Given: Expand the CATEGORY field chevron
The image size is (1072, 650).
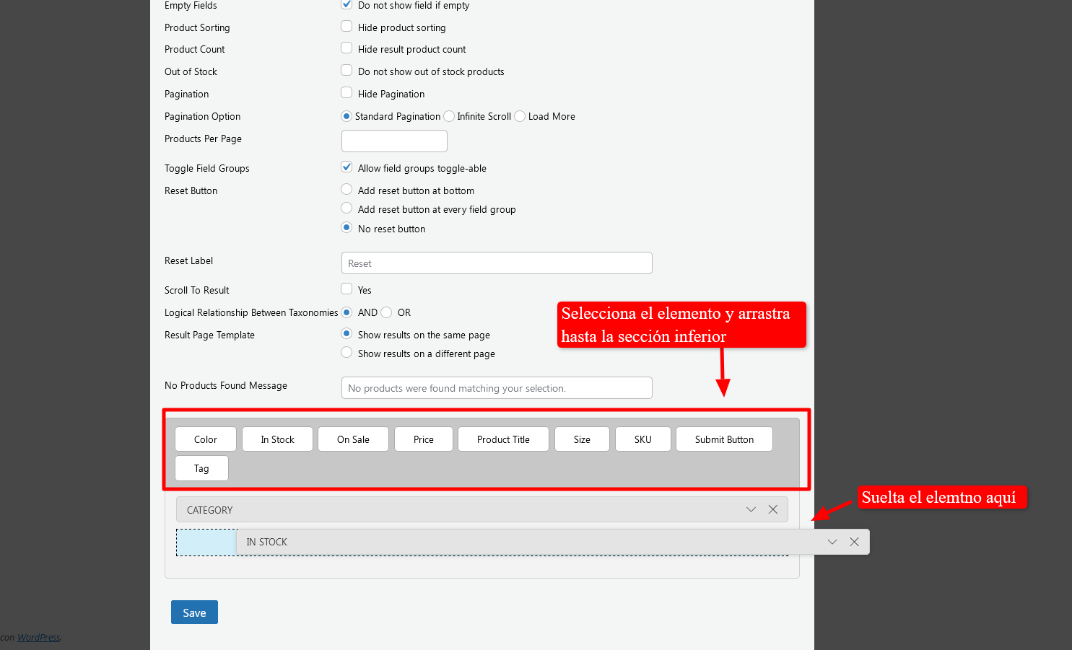Looking at the screenshot, I should (x=751, y=509).
